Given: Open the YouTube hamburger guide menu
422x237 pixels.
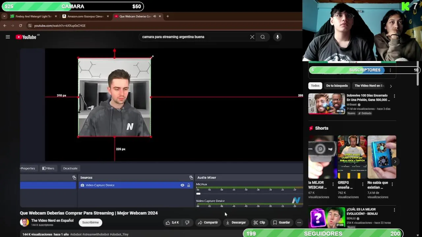Looking at the screenshot, I should pos(8,37).
